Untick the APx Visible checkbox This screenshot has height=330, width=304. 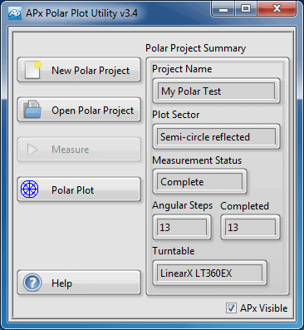click(x=231, y=308)
